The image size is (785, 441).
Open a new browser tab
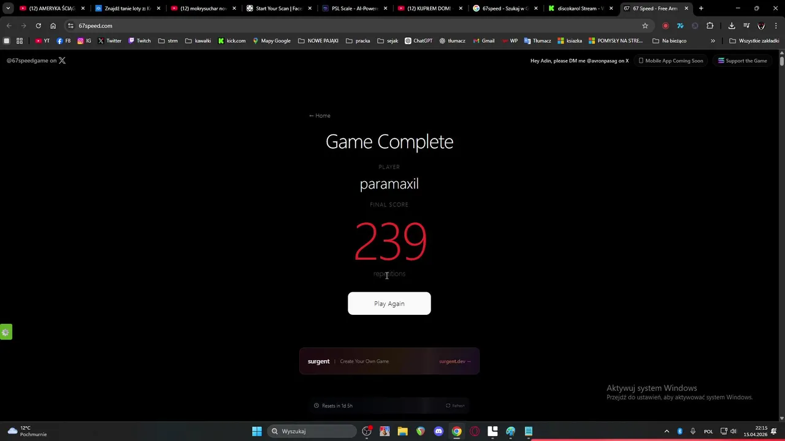tap(701, 9)
